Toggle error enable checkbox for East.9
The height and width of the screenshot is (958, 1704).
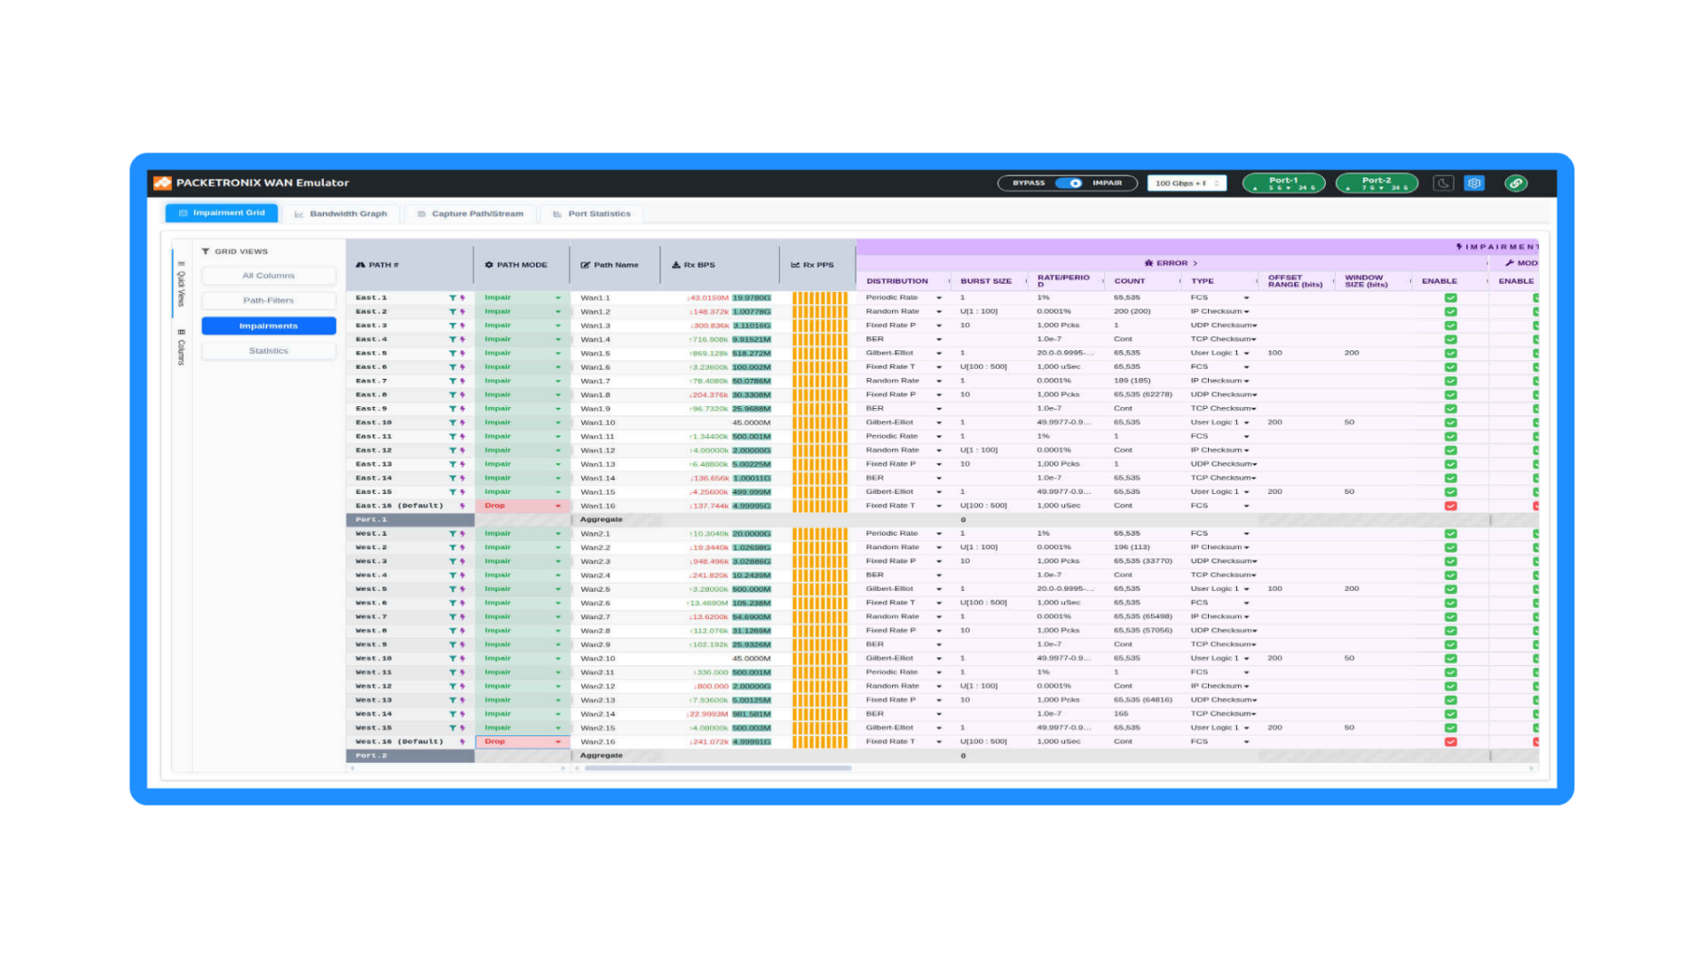point(1450,409)
